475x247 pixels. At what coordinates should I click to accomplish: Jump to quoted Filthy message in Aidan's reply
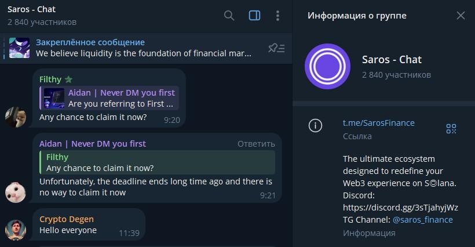[x=158, y=163]
